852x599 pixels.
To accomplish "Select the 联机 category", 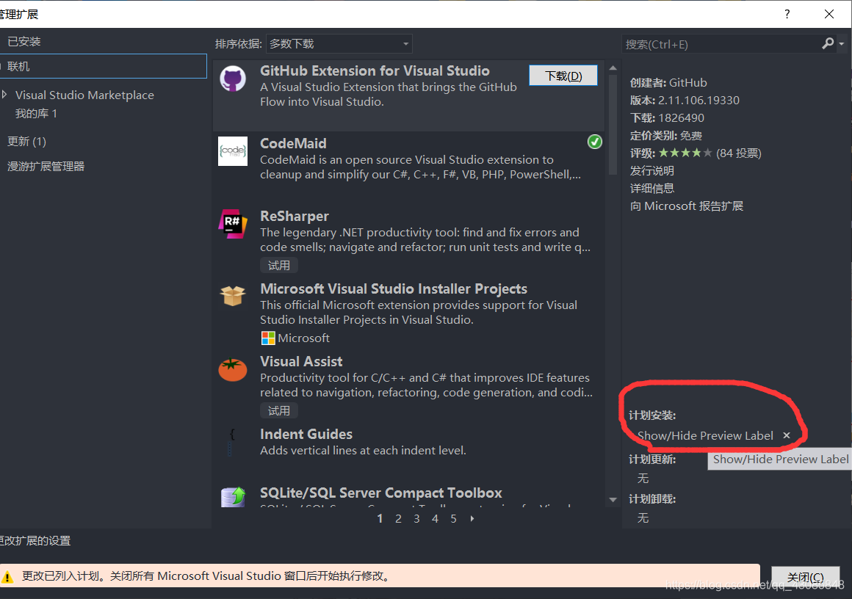I will coord(104,66).
